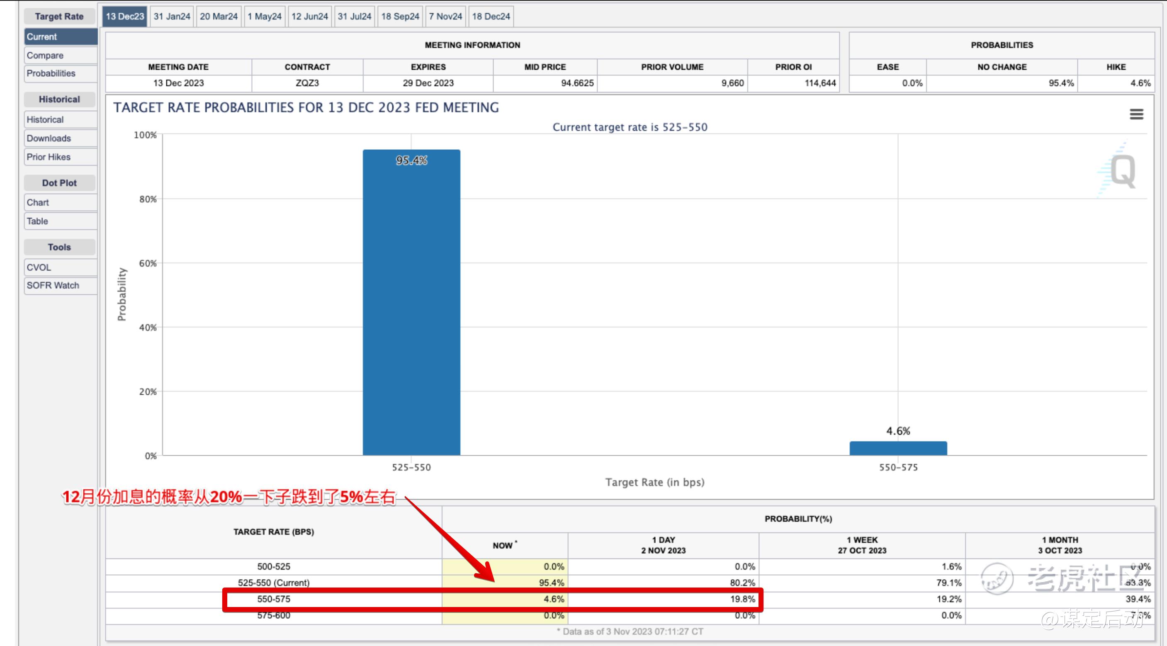This screenshot has height=646, width=1167.
Task: Click the 1 WEEK 27 OCT 2023 column header
Action: (862, 545)
